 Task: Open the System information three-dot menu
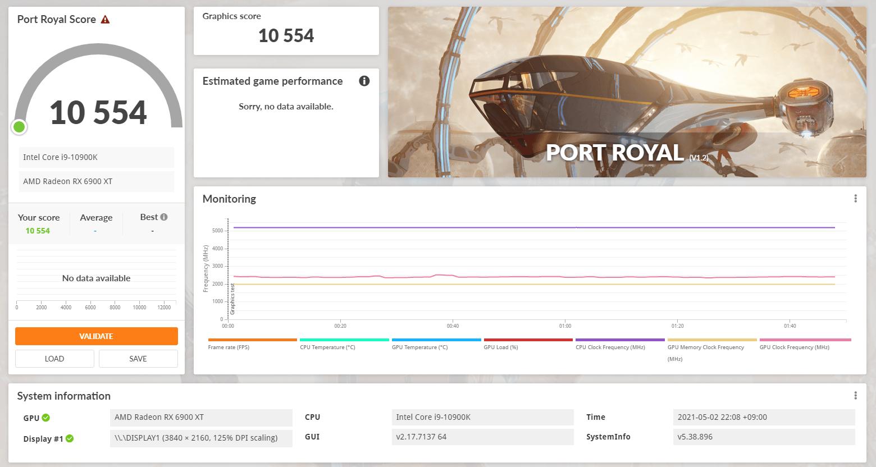(855, 396)
